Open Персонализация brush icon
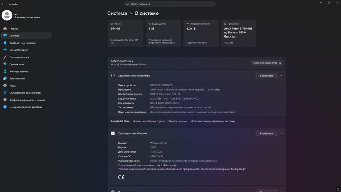 point(5,57)
